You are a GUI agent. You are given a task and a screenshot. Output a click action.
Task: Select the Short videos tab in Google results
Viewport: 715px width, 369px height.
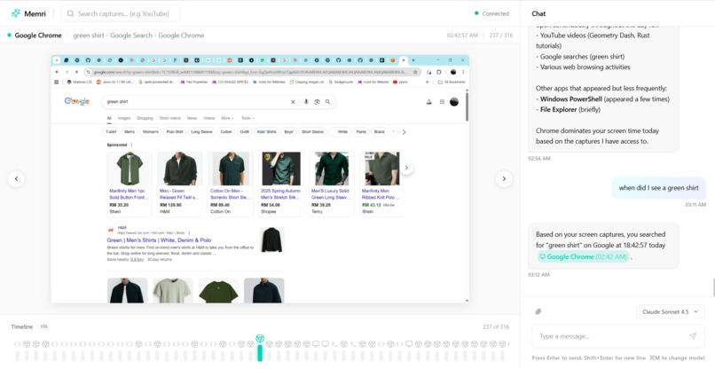(x=170, y=118)
